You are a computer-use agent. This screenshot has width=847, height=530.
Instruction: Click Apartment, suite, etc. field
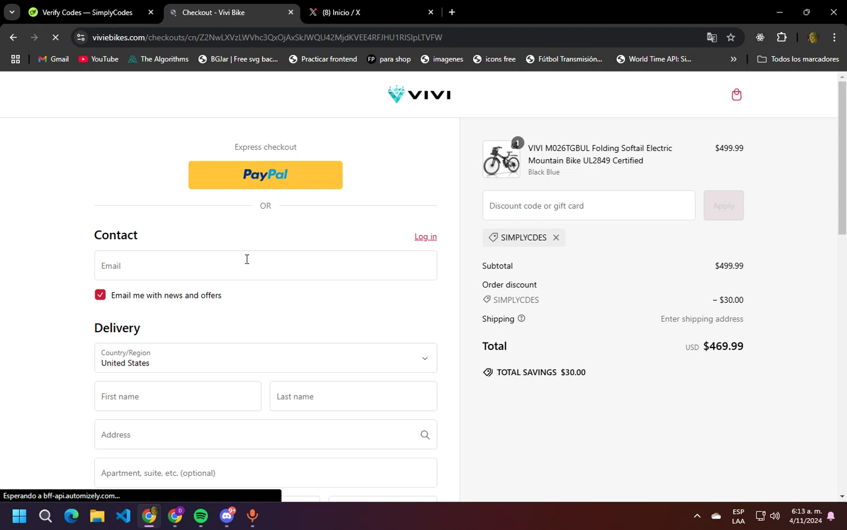coord(265,473)
